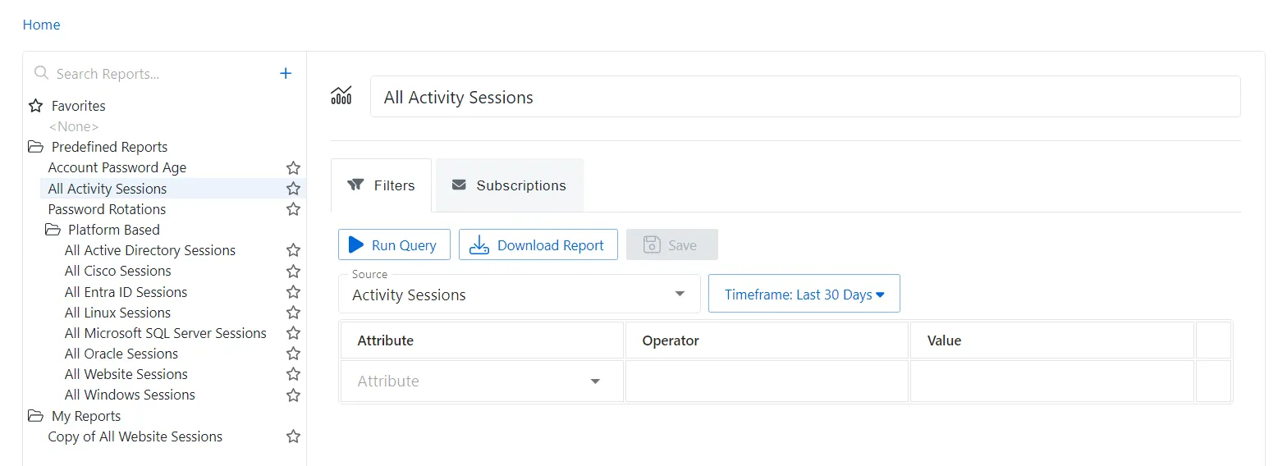The height and width of the screenshot is (466, 1287).
Task: Star Copy of All Website Sessions
Action: pyautogui.click(x=293, y=436)
